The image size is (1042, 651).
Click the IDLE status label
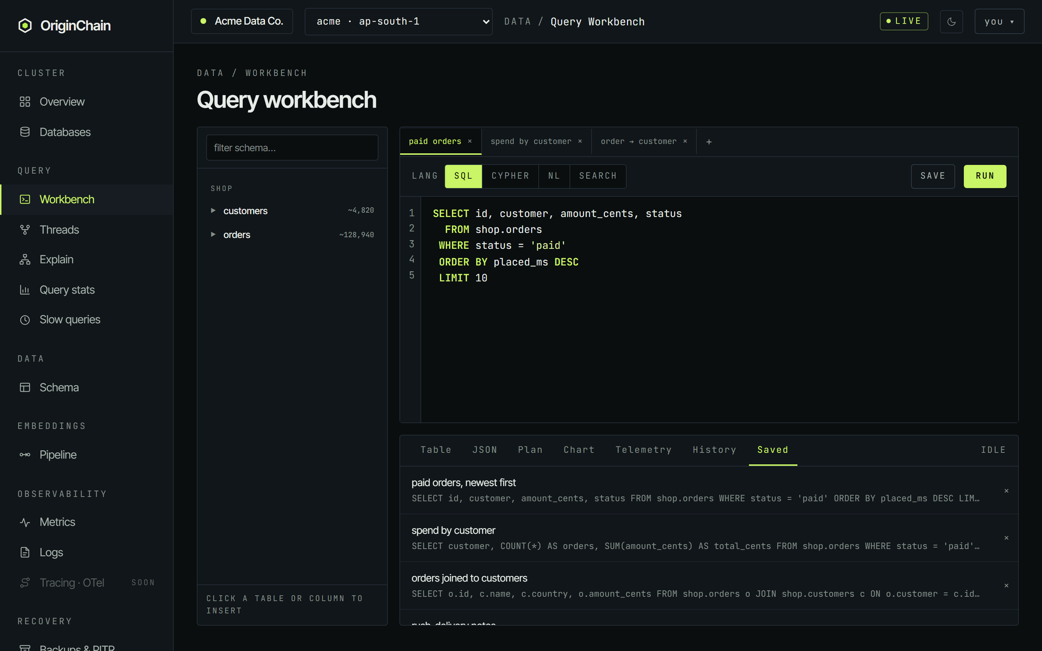tap(993, 450)
